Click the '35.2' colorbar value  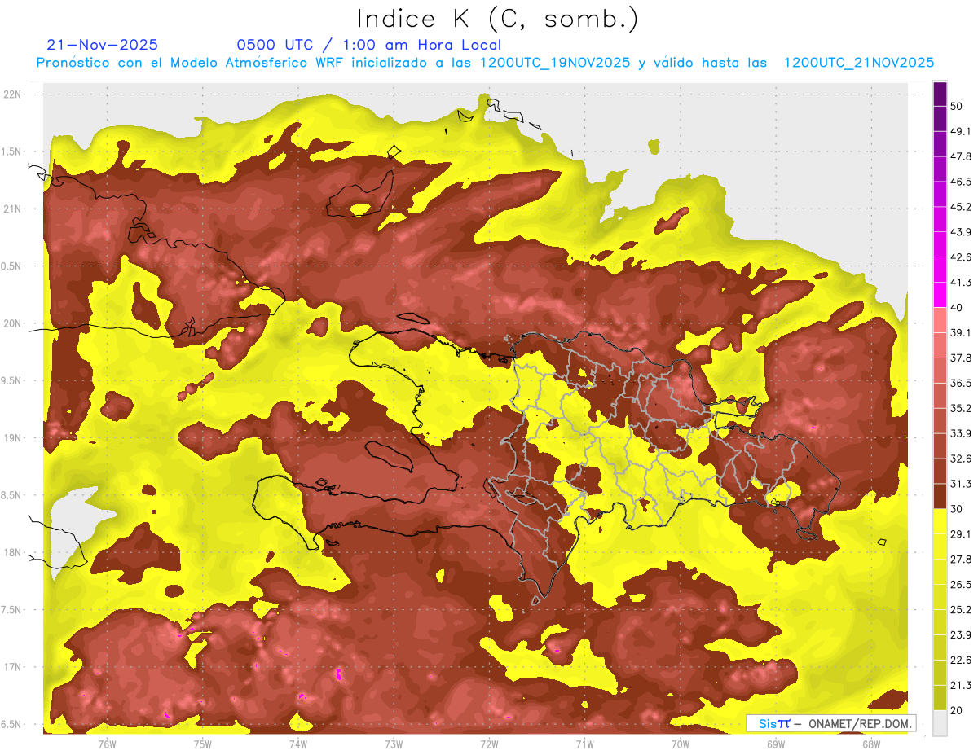tap(960, 409)
